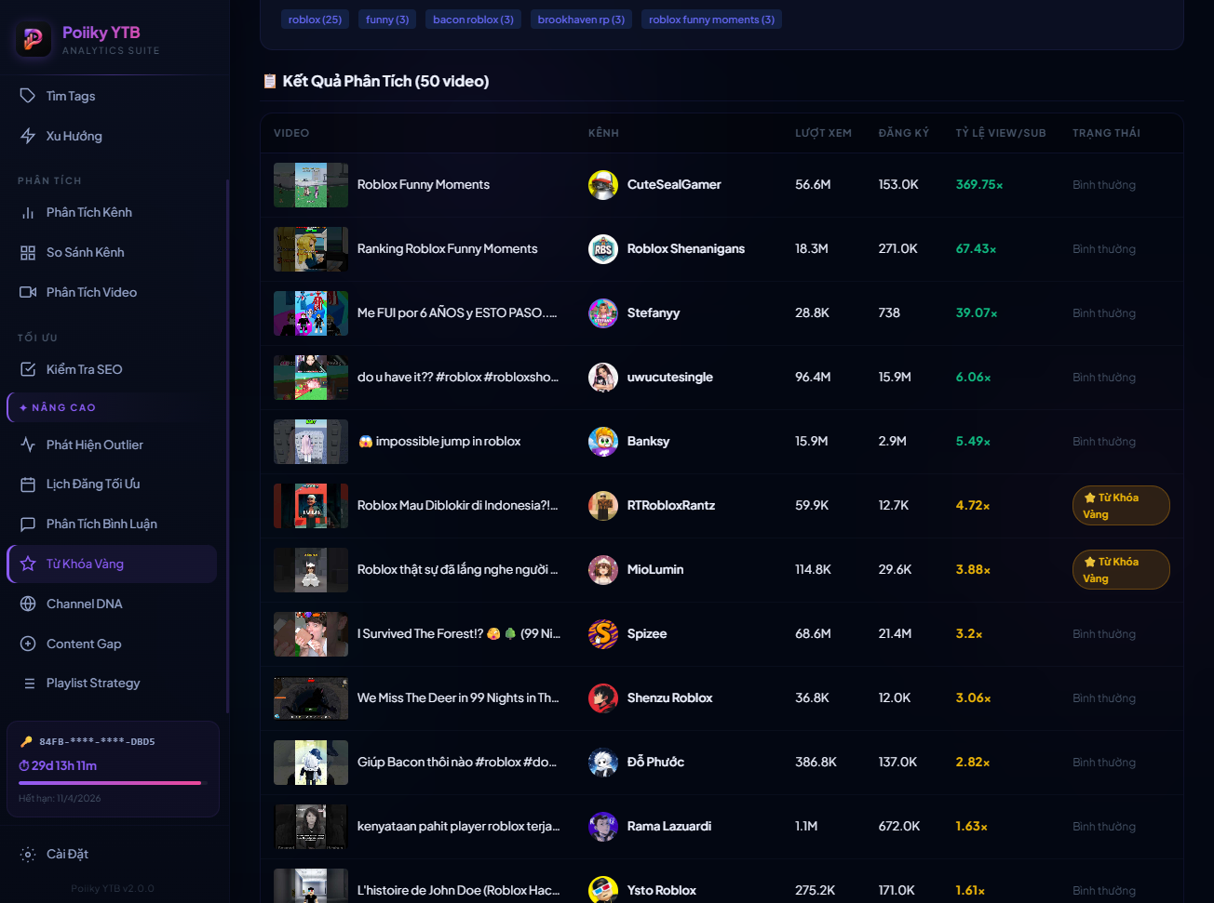Open Tìm Tags tag icon

[28, 96]
